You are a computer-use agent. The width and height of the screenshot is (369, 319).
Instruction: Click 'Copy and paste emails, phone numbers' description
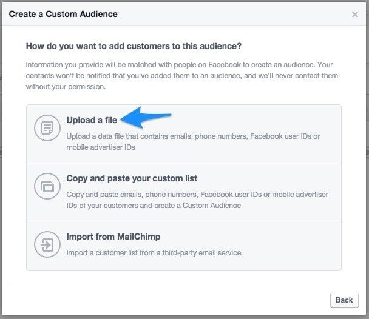point(197,195)
